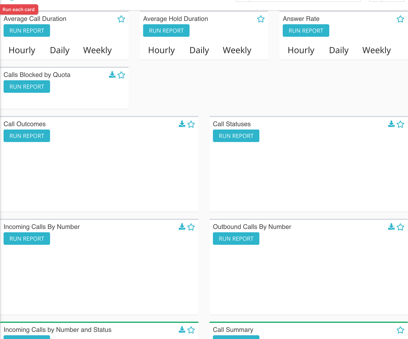This screenshot has height=339, width=408.
Task: Favorite the Call Statuses card
Action: pos(400,124)
